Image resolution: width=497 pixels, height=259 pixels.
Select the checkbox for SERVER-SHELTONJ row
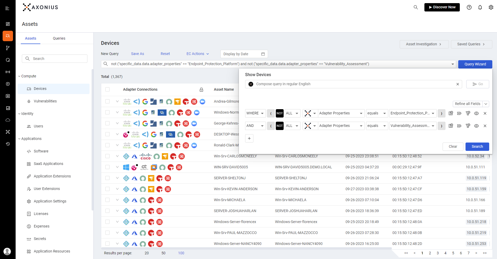click(x=107, y=178)
